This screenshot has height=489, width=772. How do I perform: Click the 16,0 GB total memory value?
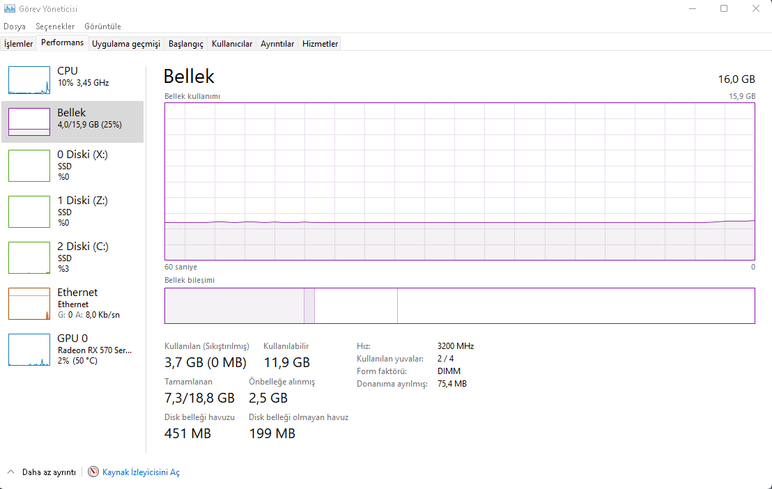(x=736, y=79)
